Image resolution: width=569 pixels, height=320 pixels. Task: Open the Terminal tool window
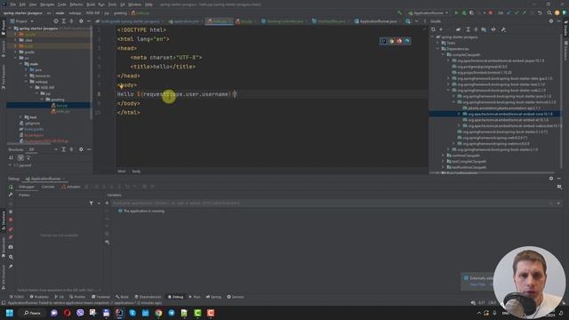click(x=100, y=297)
